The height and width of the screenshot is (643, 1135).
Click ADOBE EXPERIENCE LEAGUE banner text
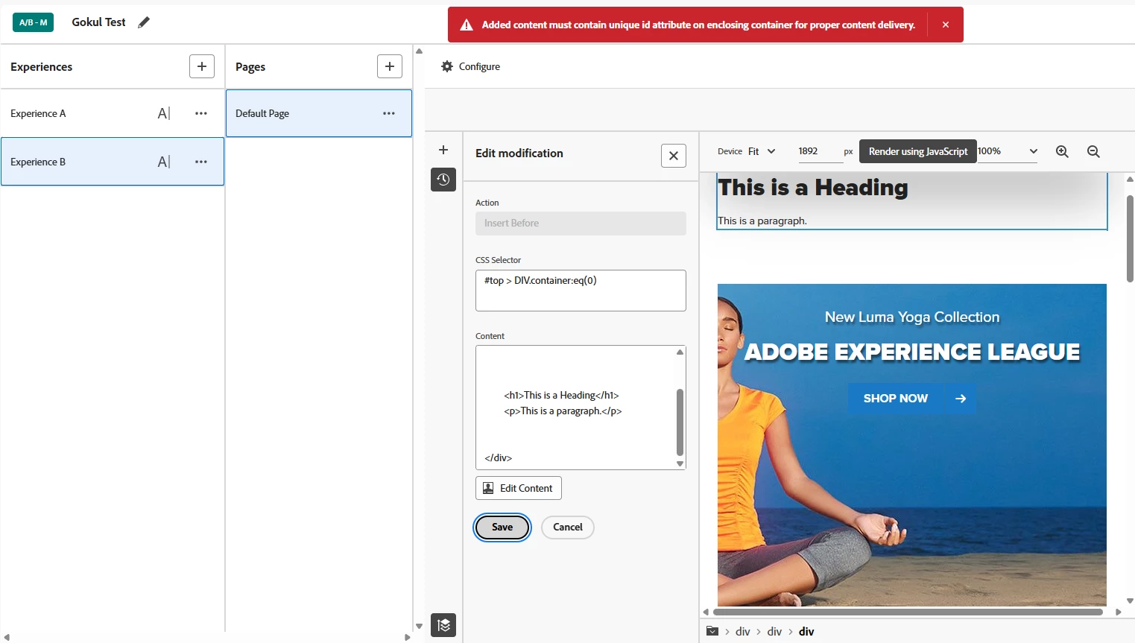click(912, 352)
